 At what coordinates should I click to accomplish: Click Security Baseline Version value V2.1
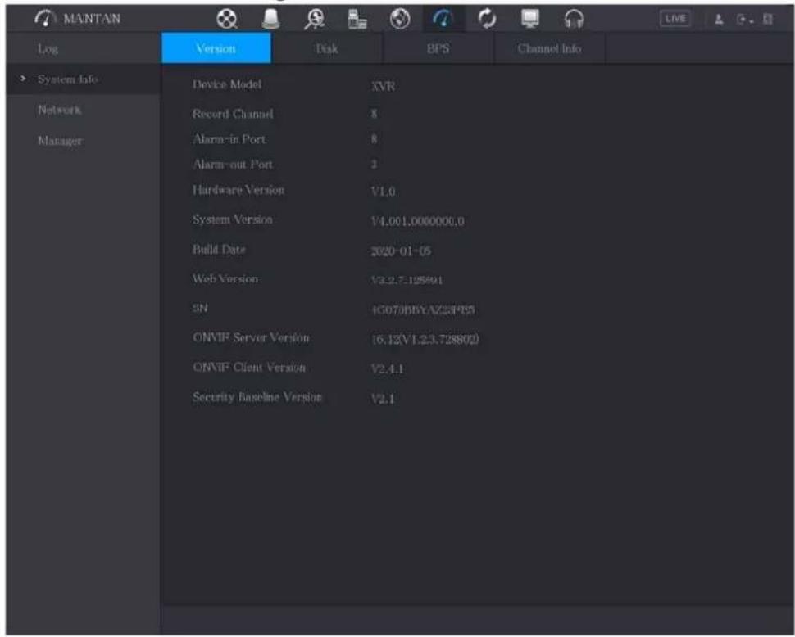coord(383,399)
